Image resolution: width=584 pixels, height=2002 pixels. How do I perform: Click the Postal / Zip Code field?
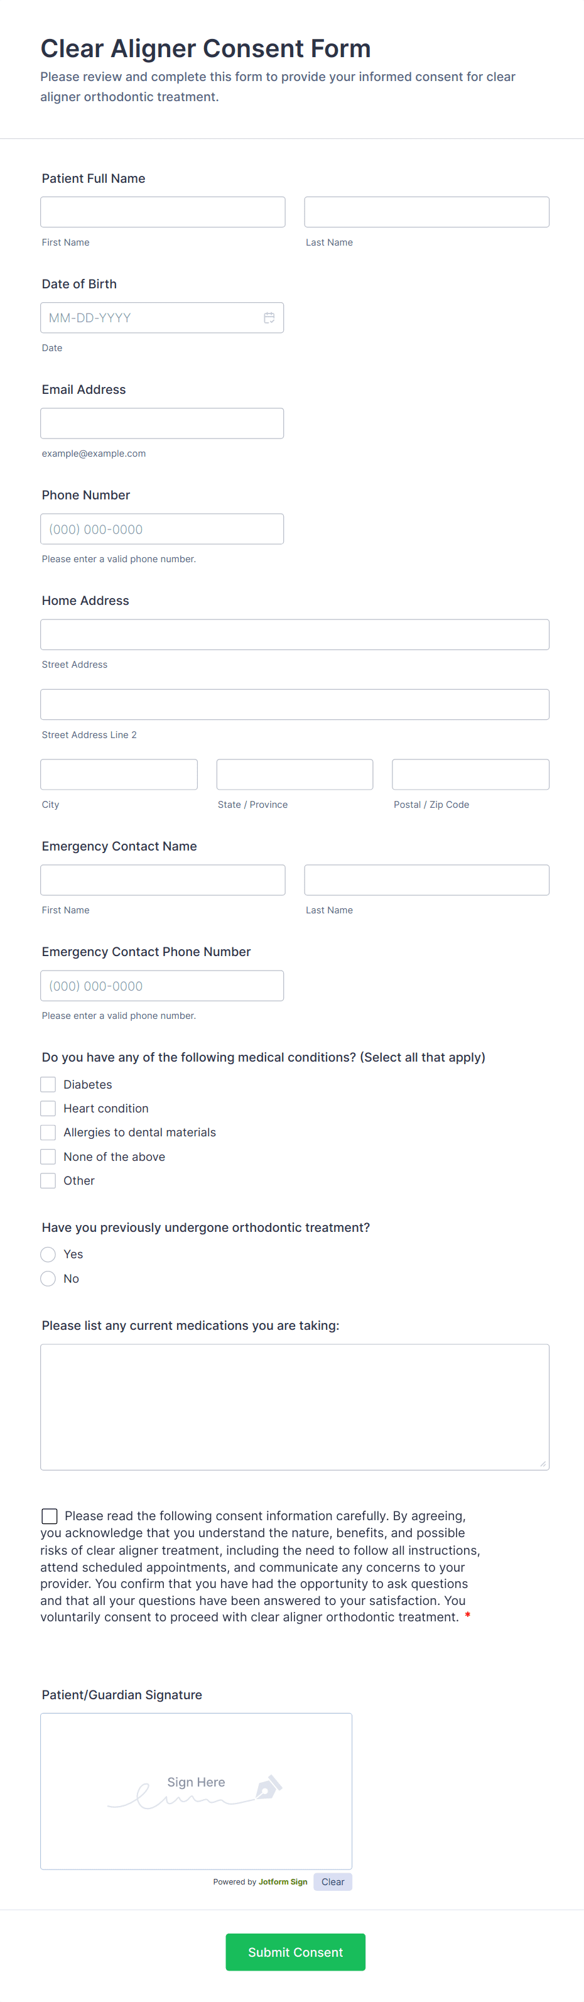coord(470,775)
